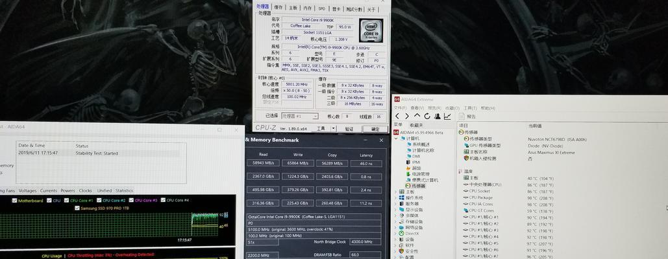Open the 测试分数 tab in CPU-Z

pos(354,9)
